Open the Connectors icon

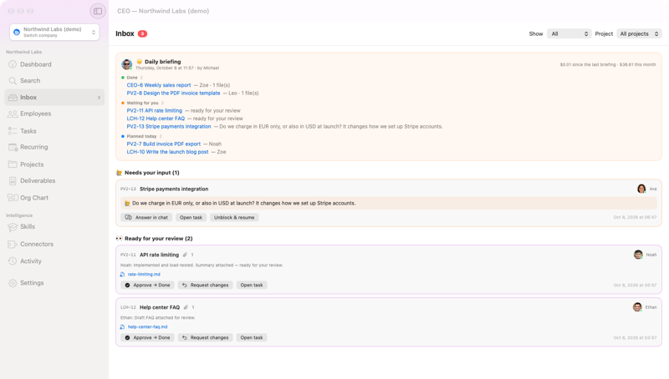[13, 244]
